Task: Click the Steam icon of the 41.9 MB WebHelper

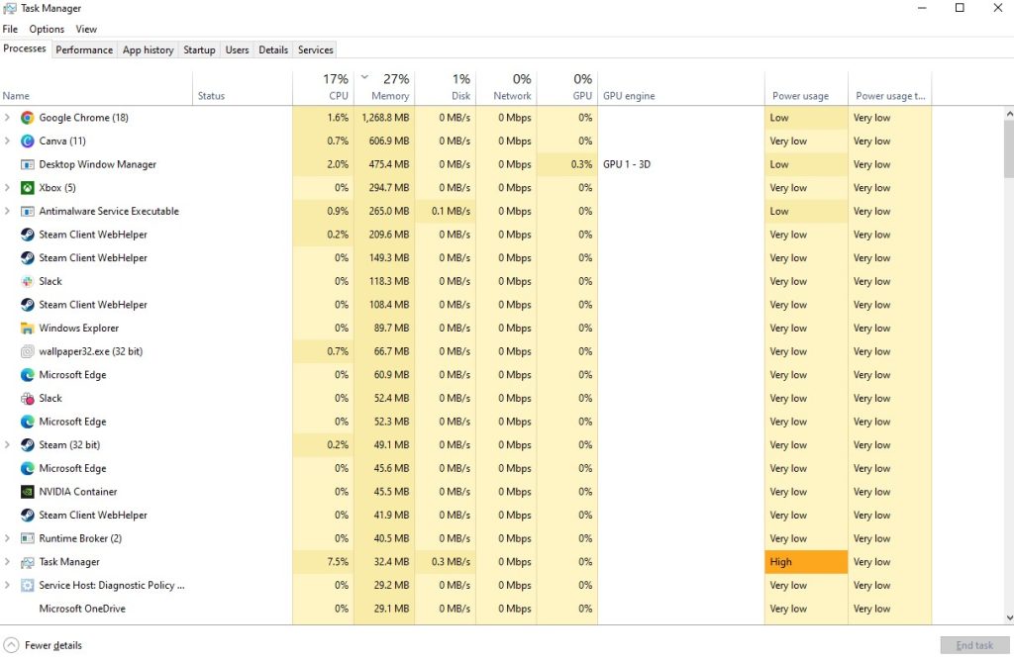Action: coord(27,515)
